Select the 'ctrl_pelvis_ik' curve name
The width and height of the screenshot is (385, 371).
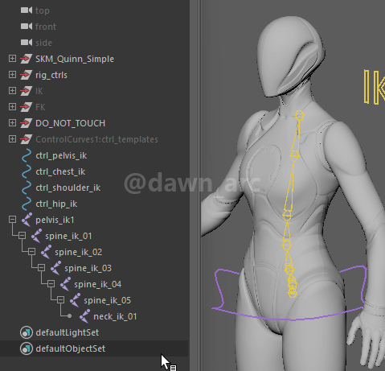tap(61, 155)
